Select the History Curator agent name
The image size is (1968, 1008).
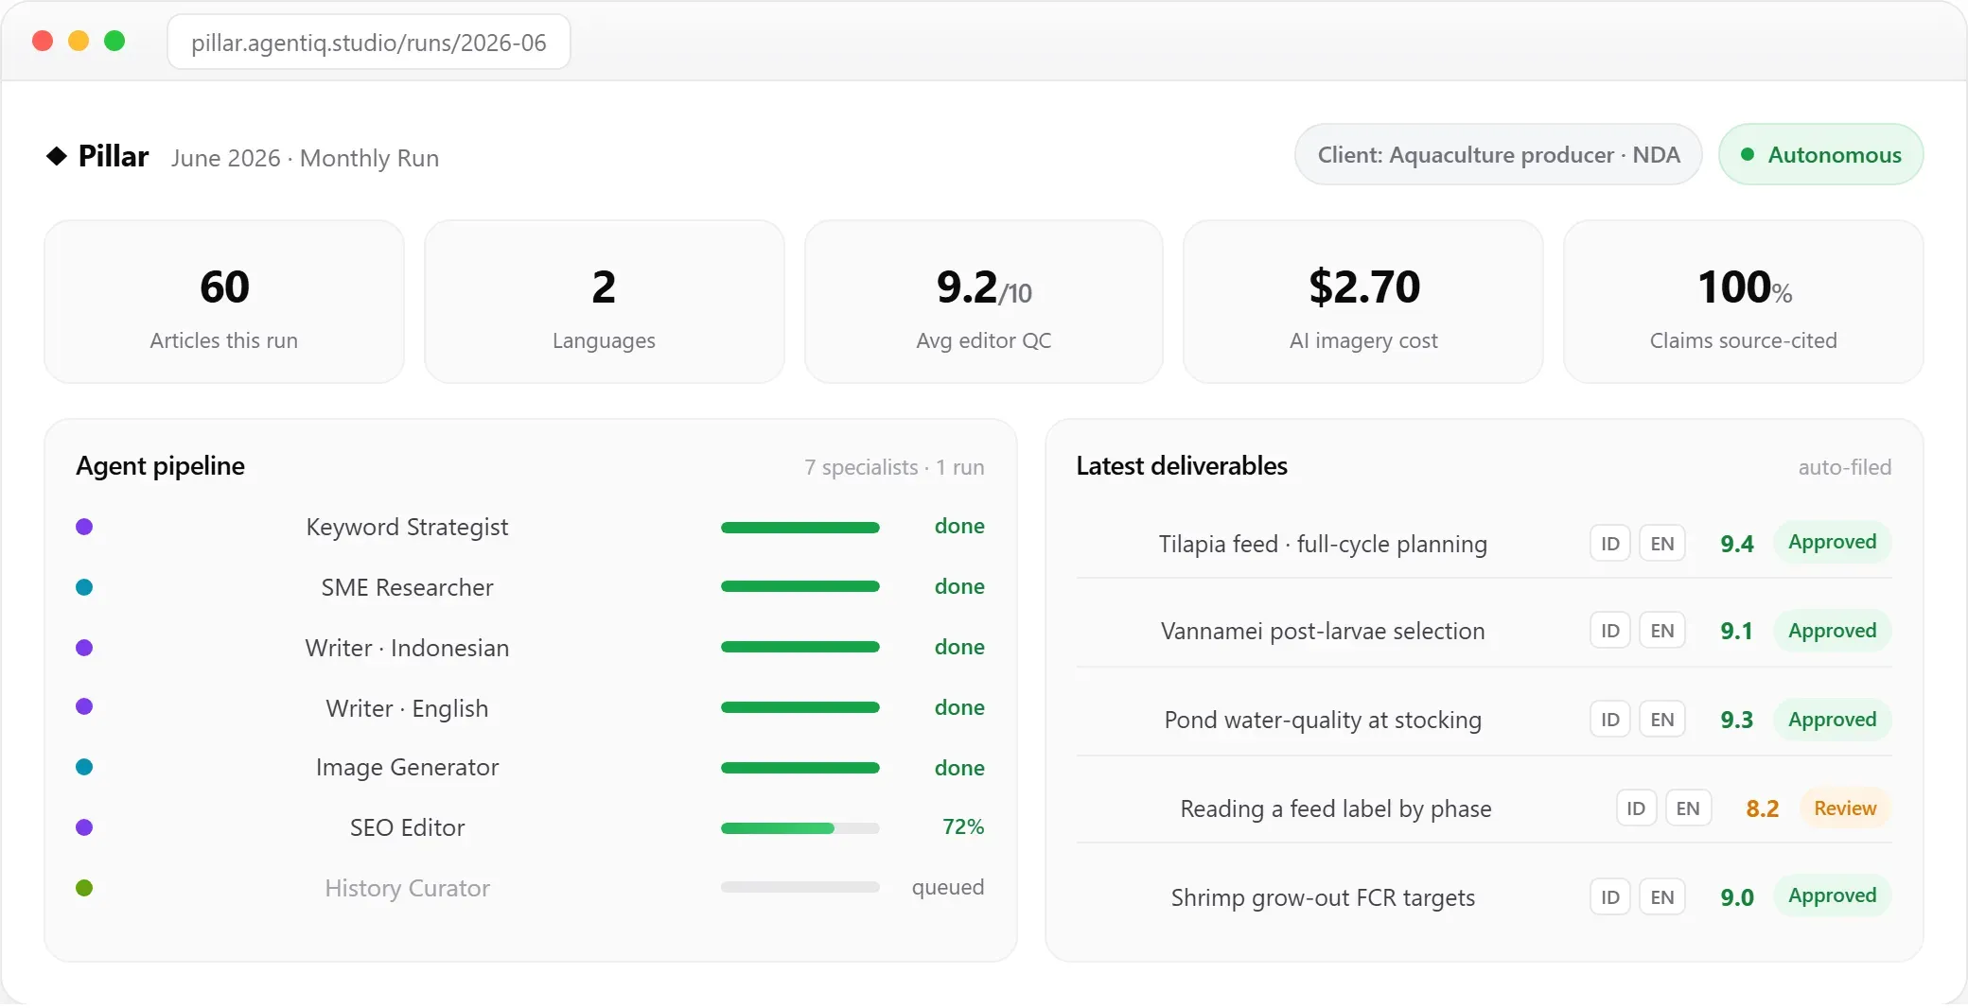[x=407, y=888]
